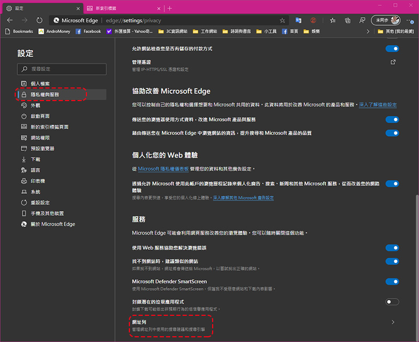Click the Google Translate extension icon
Screen dimensions: 419x342
[x=298, y=20]
